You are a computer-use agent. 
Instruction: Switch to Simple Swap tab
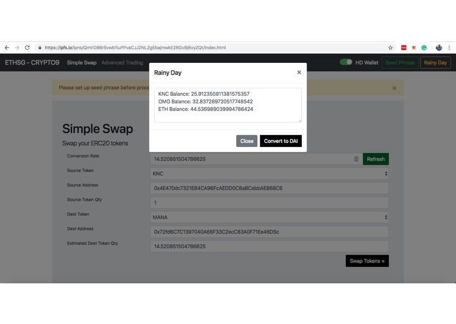(x=82, y=62)
